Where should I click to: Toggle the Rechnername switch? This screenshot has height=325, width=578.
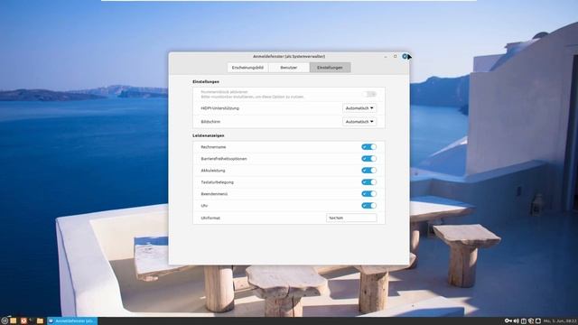[369, 146]
